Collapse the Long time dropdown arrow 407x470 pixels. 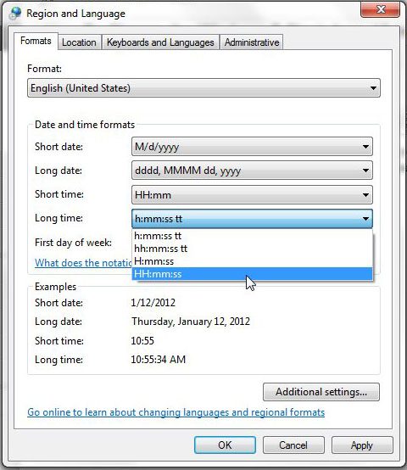click(365, 219)
